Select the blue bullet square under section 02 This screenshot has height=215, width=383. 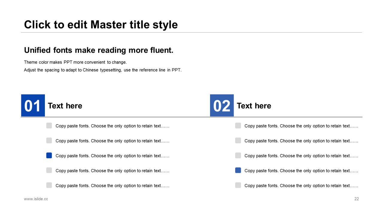tap(238, 171)
